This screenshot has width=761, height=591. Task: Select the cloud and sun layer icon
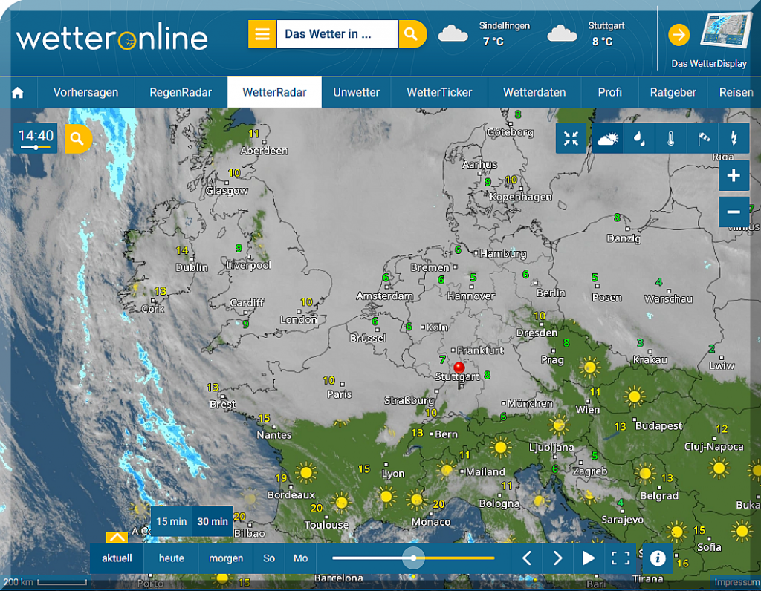click(x=608, y=138)
